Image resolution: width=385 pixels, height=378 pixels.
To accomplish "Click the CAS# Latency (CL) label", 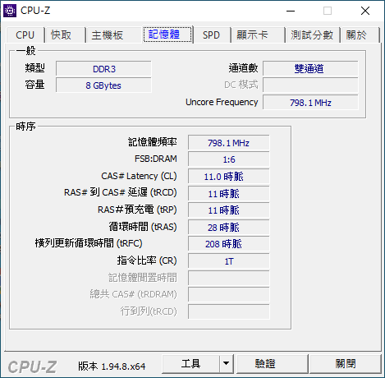I will [139, 176].
